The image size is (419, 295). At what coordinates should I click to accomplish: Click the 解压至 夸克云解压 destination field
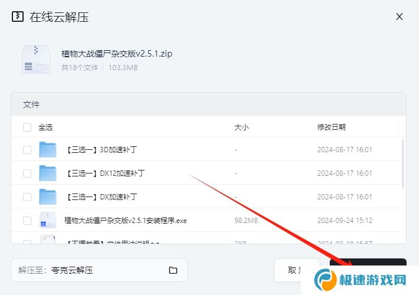[99, 270]
